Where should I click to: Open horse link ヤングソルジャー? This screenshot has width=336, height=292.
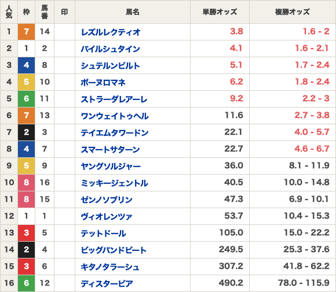[x=111, y=166]
